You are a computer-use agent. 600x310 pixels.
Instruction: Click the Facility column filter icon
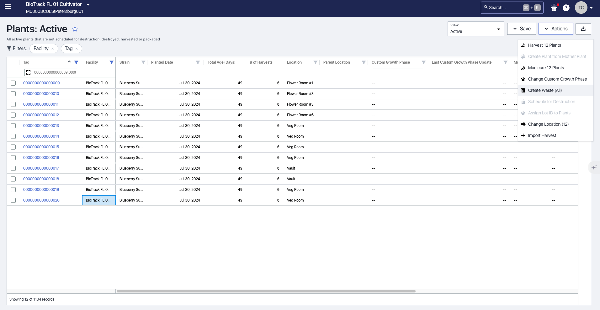coord(112,62)
